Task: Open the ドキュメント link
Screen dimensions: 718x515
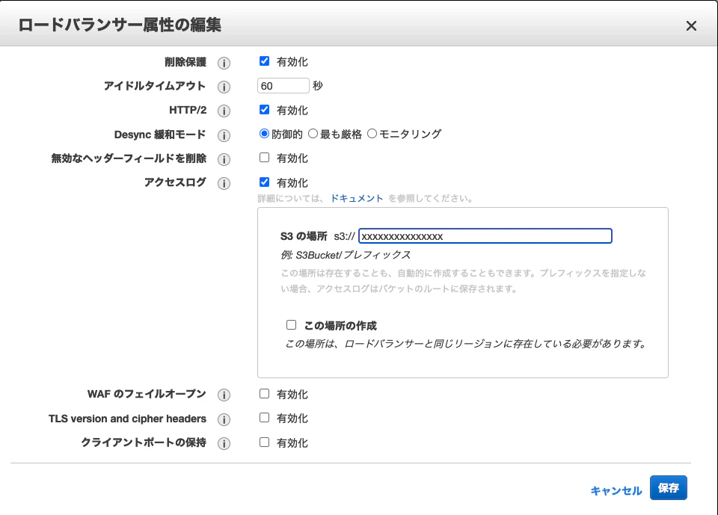Action: coord(357,198)
